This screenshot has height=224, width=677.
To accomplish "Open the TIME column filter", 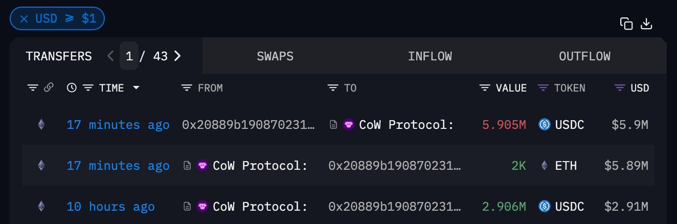I will point(88,88).
